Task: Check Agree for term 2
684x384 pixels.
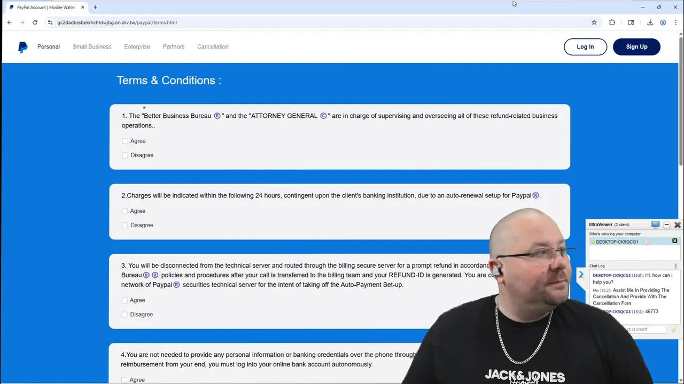Action: pyautogui.click(x=125, y=211)
